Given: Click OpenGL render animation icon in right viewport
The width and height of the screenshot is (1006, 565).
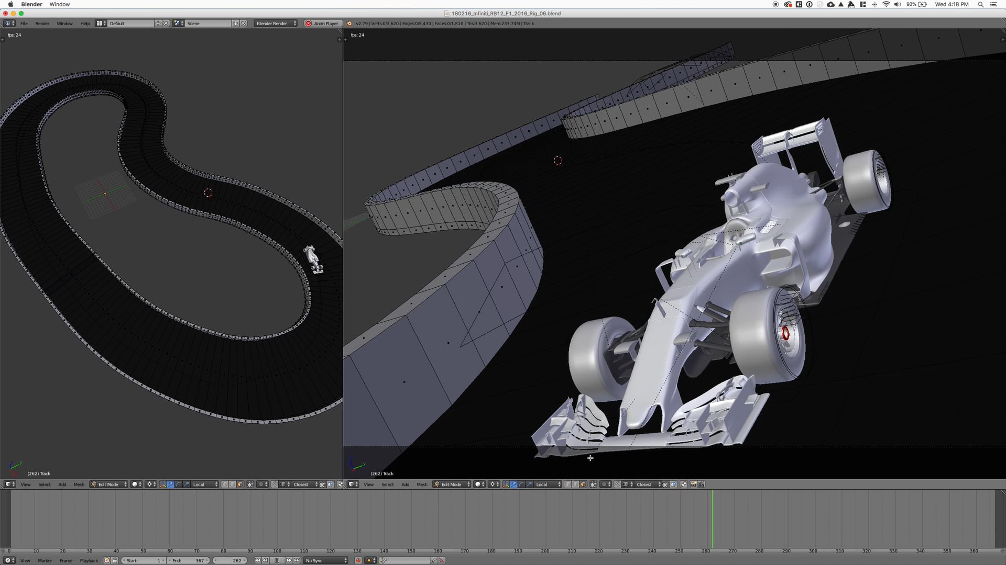Looking at the screenshot, I should click(701, 484).
